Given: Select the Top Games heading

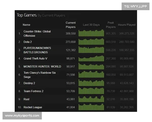Looking at the screenshot, I should [27, 15].
